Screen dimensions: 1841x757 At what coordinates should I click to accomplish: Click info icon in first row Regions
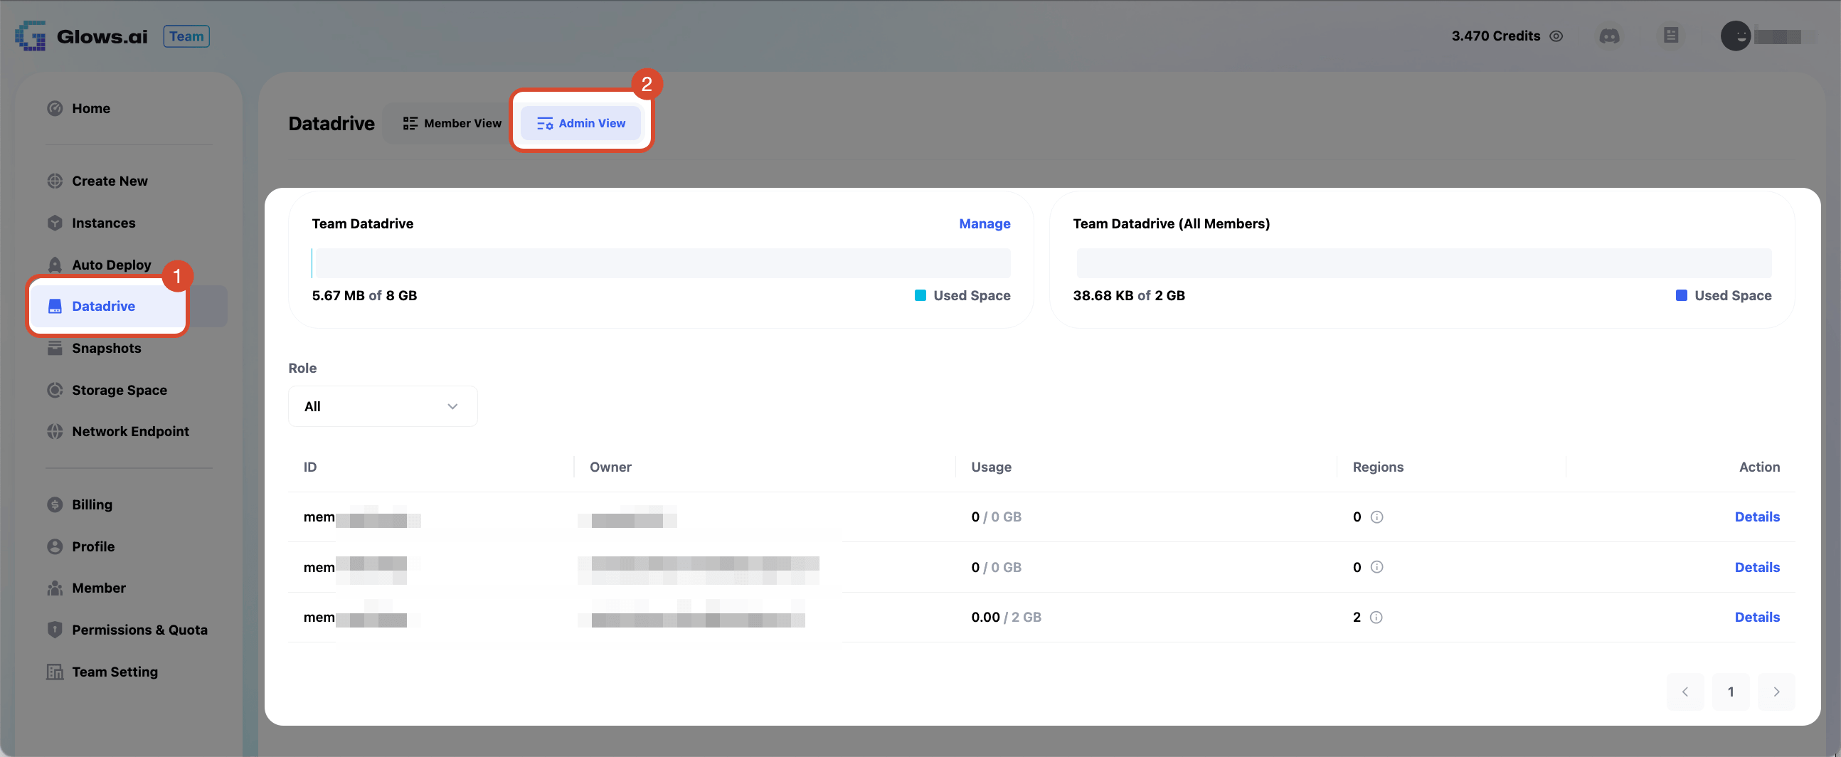[x=1377, y=517]
